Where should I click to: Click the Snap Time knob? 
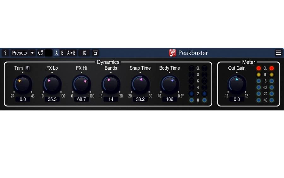tap(140, 84)
